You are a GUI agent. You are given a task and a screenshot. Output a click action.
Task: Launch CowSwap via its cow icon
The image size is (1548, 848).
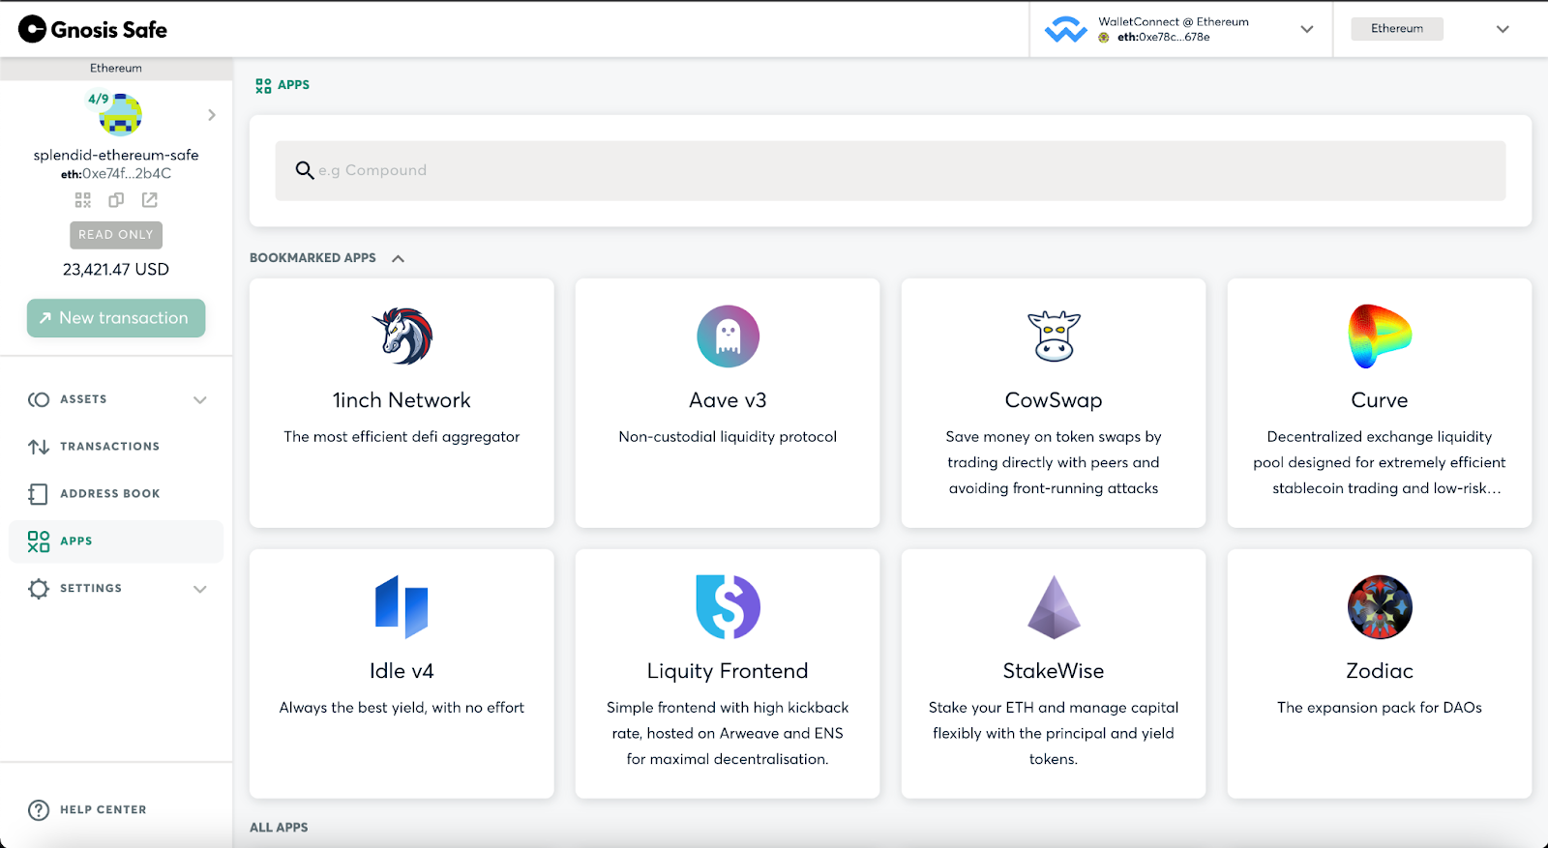point(1054,336)
